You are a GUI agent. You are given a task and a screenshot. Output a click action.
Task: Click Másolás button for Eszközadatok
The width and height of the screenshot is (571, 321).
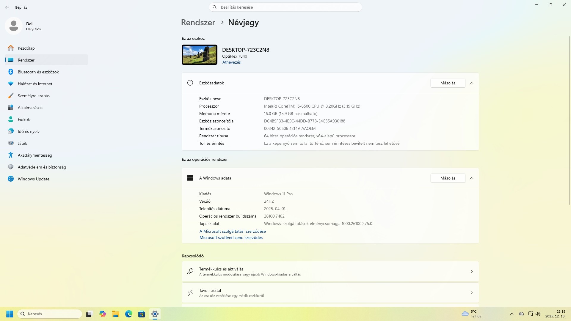pyautogui.click(x=448, y=83)
